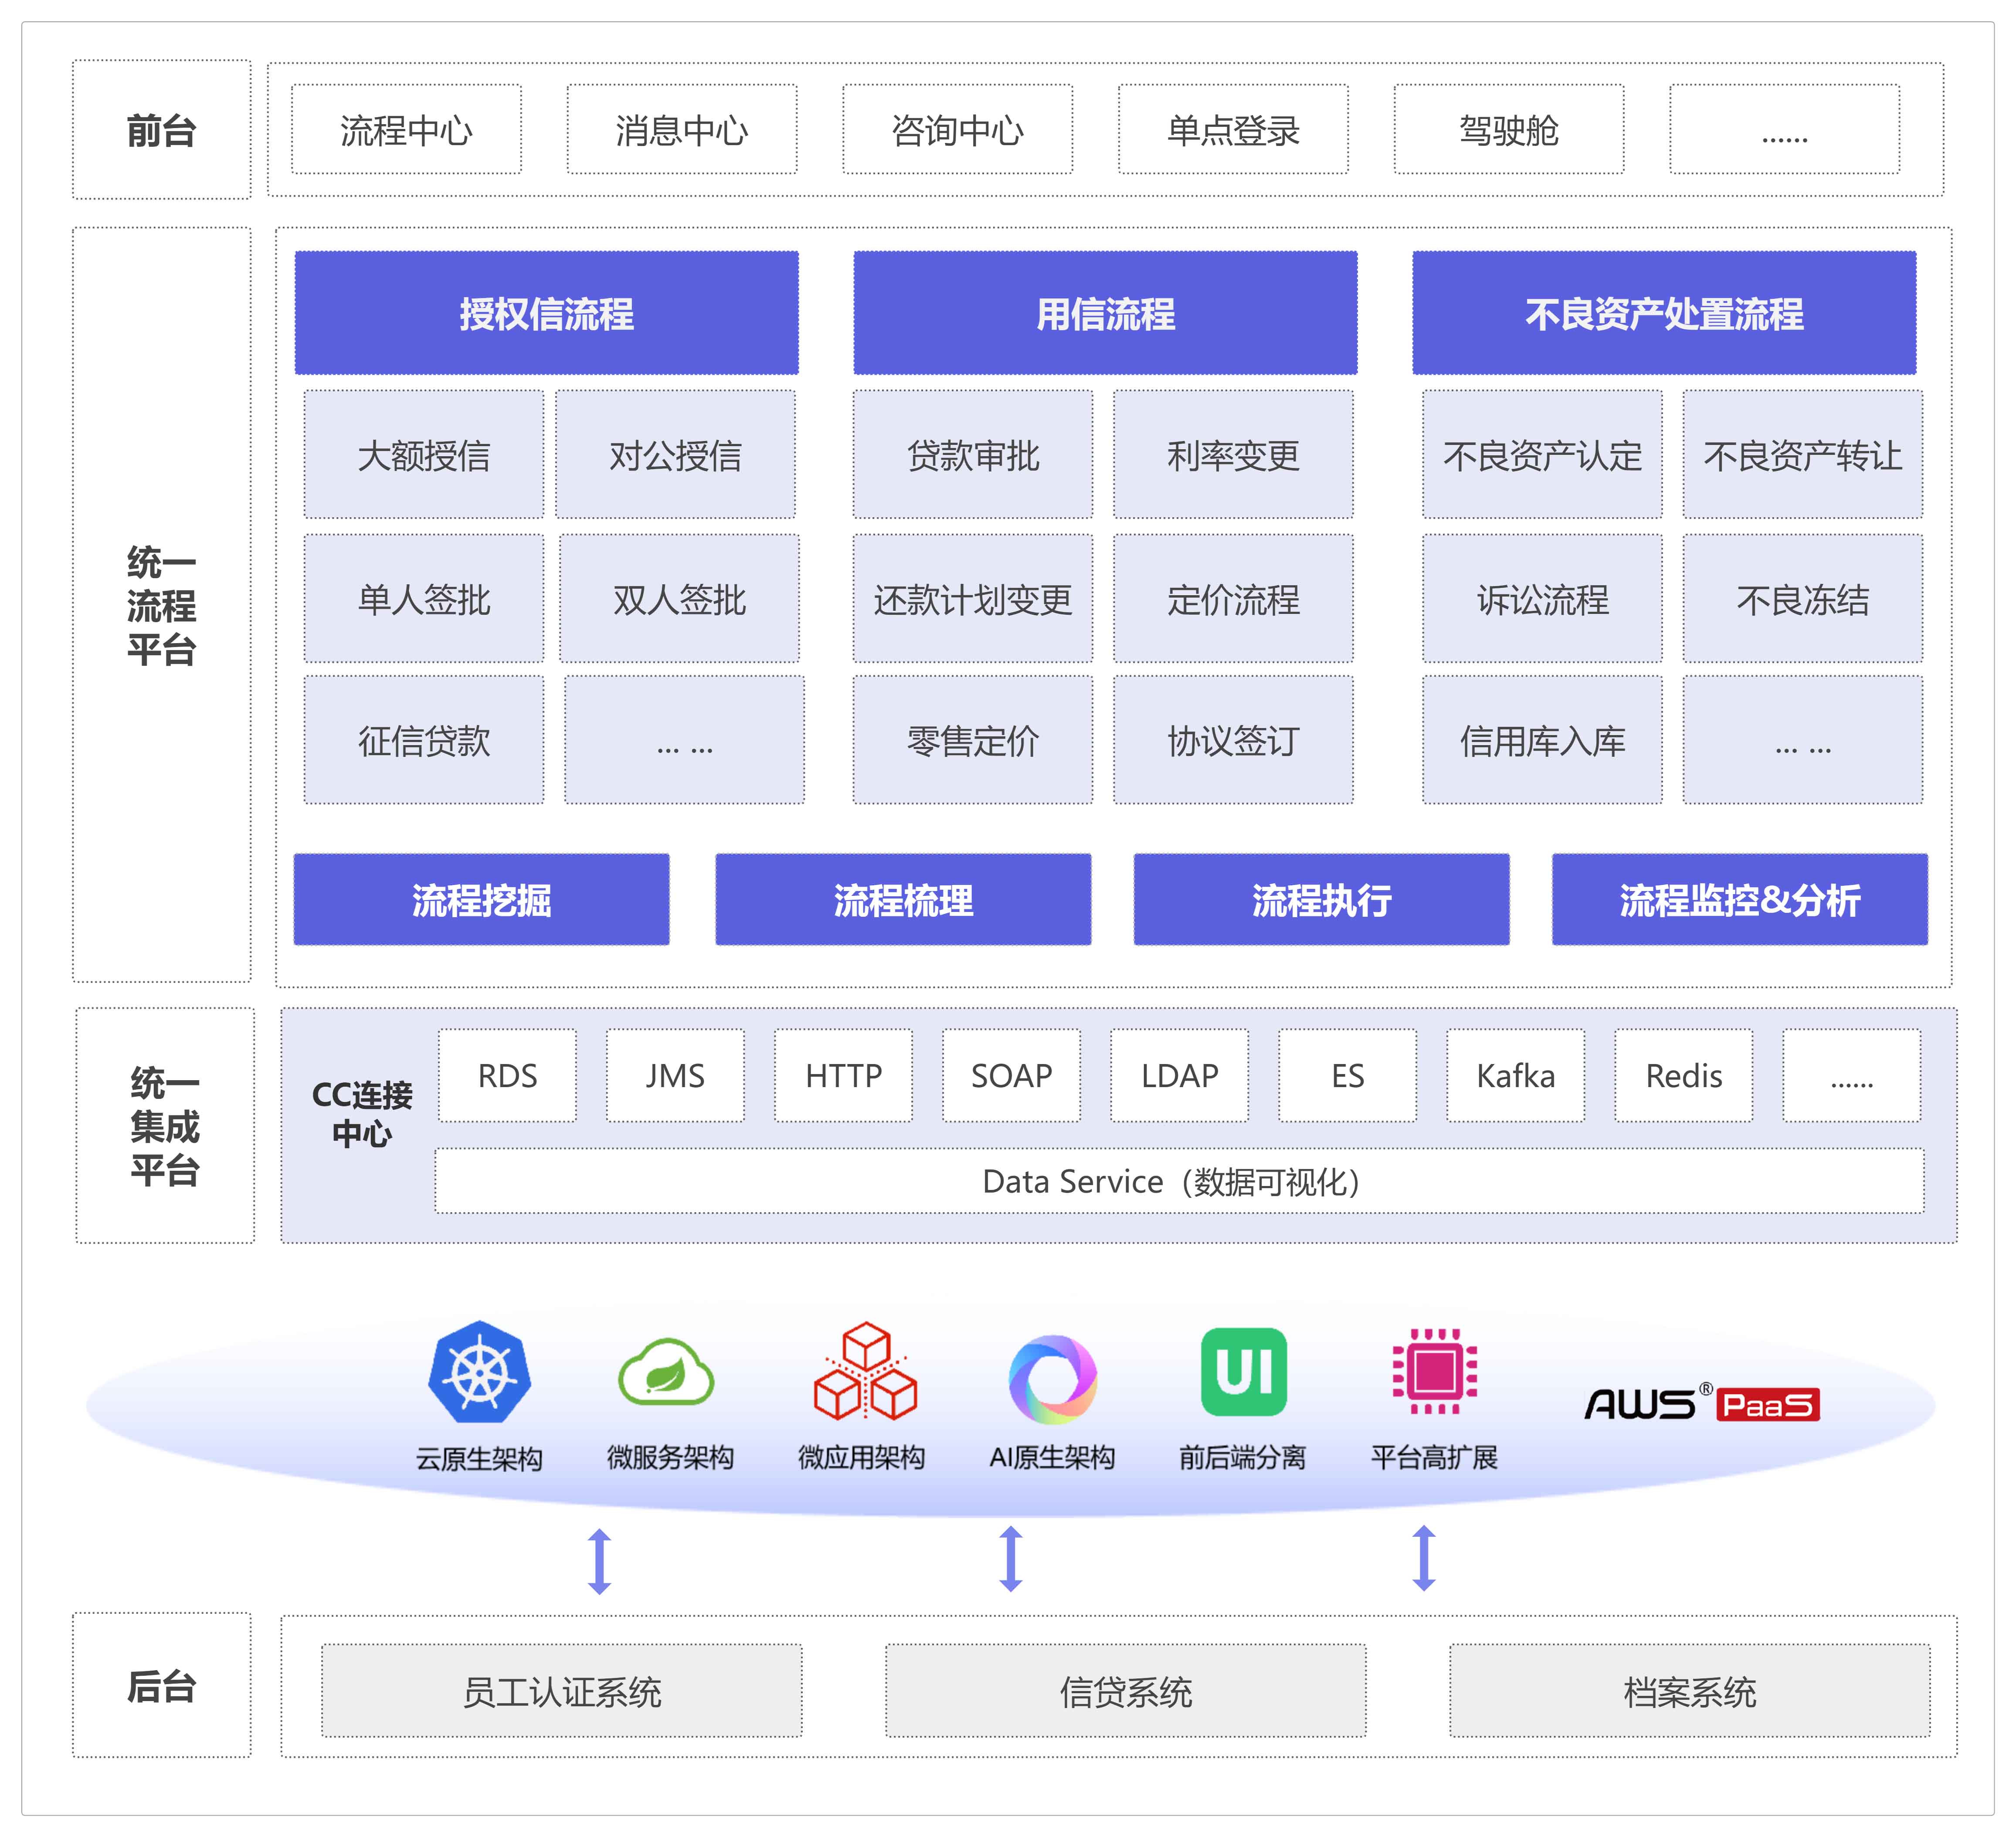Click the Data Service (数据可视化) bar
Image resolution: width=2016 pixels, height=1837 pixels.
pos(1178,1181)
